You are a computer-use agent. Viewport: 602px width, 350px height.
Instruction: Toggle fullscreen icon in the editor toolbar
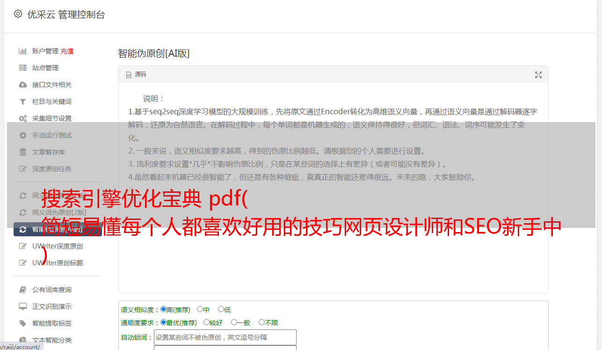coord(538,75)
